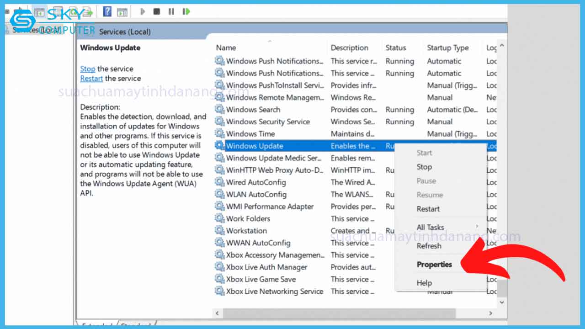
Task: Click the gear icon of Xbox Accessory Management
Action: coord(220,255)
